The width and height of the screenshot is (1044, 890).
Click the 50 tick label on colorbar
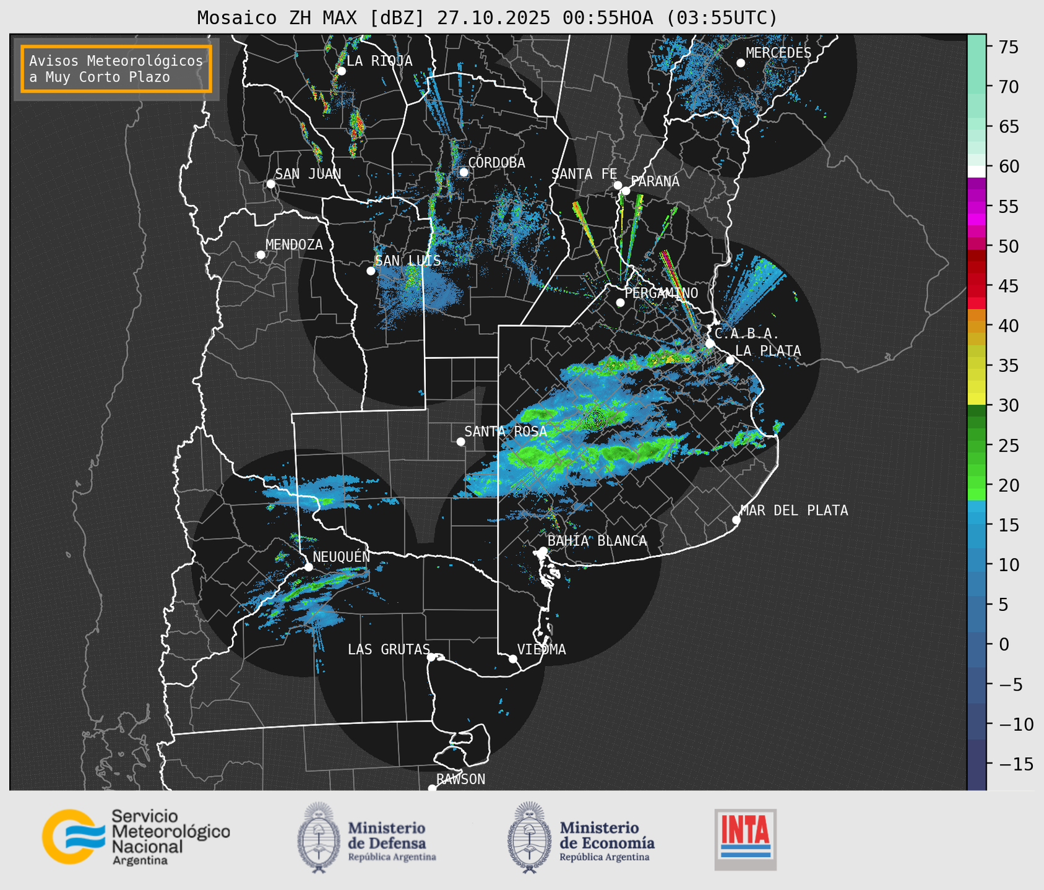pos(1009,246)
